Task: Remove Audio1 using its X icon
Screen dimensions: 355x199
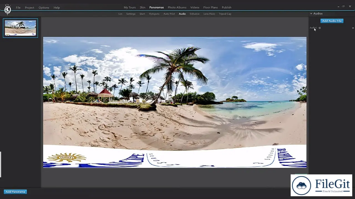Action: click(x=353, y=28)
